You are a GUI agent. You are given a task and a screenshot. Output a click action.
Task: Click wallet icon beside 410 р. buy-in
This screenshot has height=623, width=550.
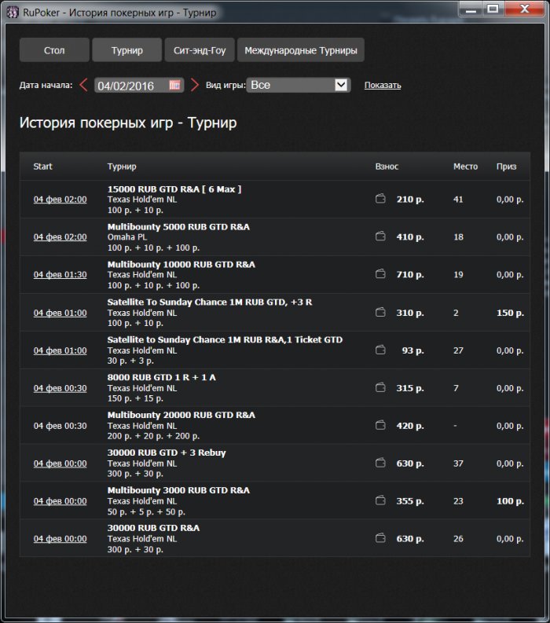[381, 237]
